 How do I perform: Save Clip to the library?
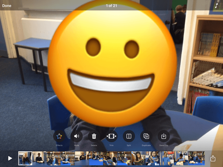pyautogui.click(x=164, y=136)
